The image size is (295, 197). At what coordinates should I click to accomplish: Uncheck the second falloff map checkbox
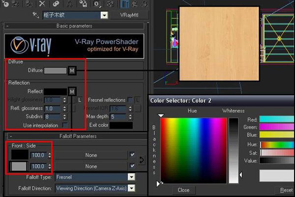pos(132,166)
